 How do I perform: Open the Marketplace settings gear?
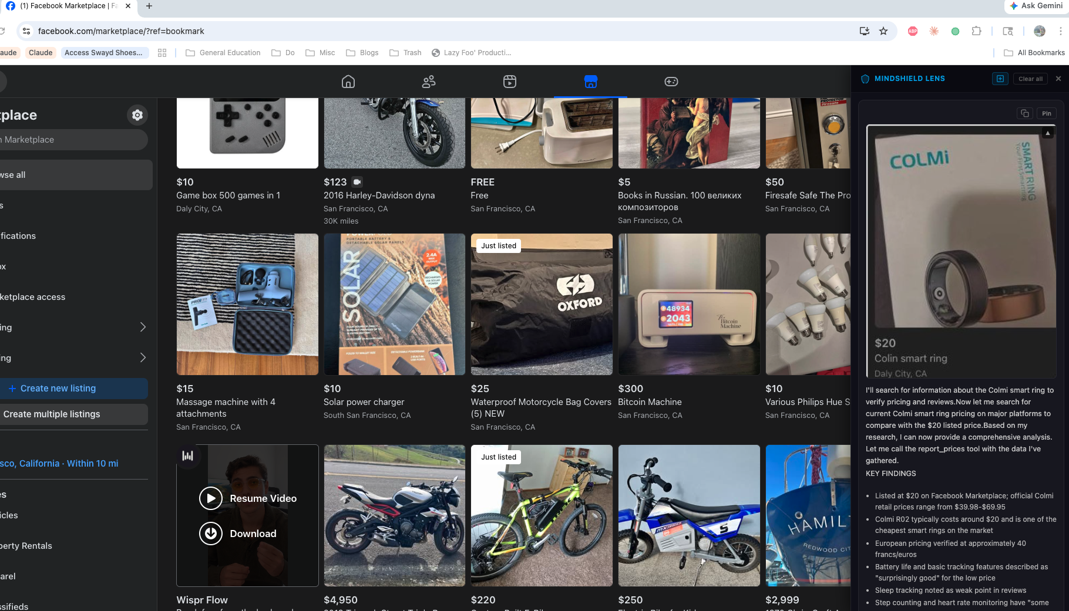tap(137, 115)
